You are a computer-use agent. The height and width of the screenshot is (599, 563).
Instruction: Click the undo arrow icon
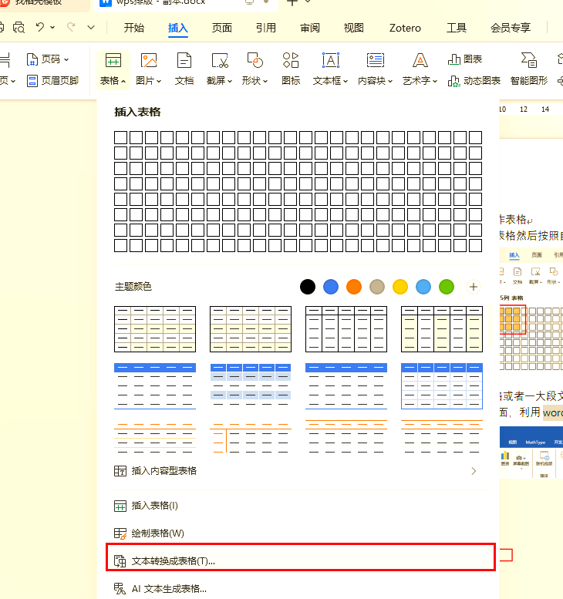[x=40, y=28]
